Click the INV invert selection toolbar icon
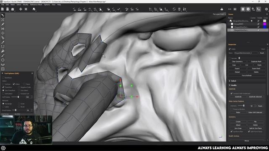This screenshot has width=269, height=151. (85, 9)
